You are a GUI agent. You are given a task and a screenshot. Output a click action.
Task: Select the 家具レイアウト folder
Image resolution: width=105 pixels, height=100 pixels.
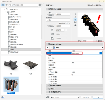tap(14, 37)
